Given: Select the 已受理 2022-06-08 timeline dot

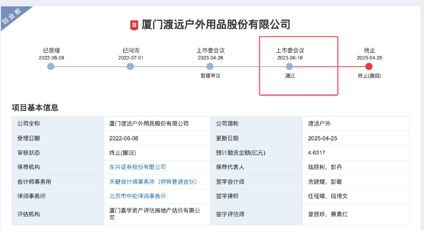Looking at the screenshot, I should 51,66.
